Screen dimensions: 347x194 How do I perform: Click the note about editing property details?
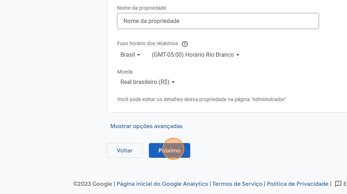(x=202, y=99)
